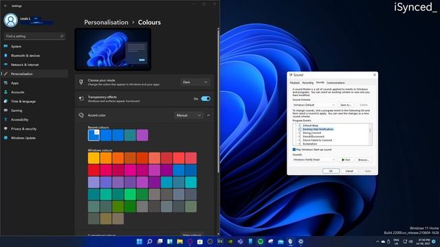440x247 pixels.
Task: Click Save As button in Sound dialog
Action: (x=346, y=105)
